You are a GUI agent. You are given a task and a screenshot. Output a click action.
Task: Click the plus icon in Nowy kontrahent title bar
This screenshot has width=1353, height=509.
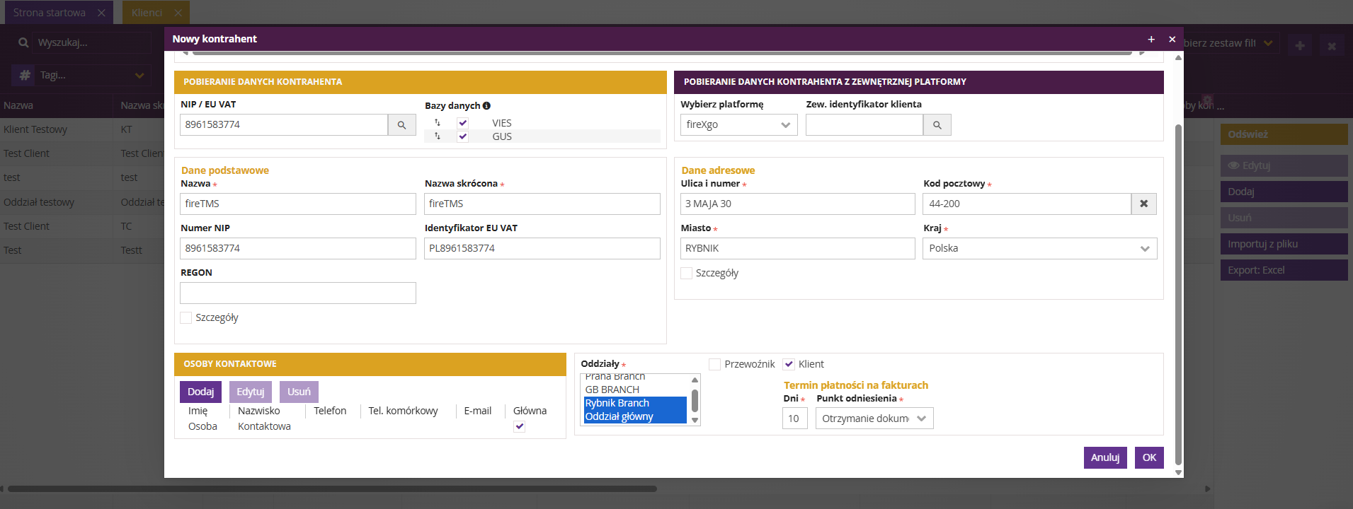pos(1151,39)
